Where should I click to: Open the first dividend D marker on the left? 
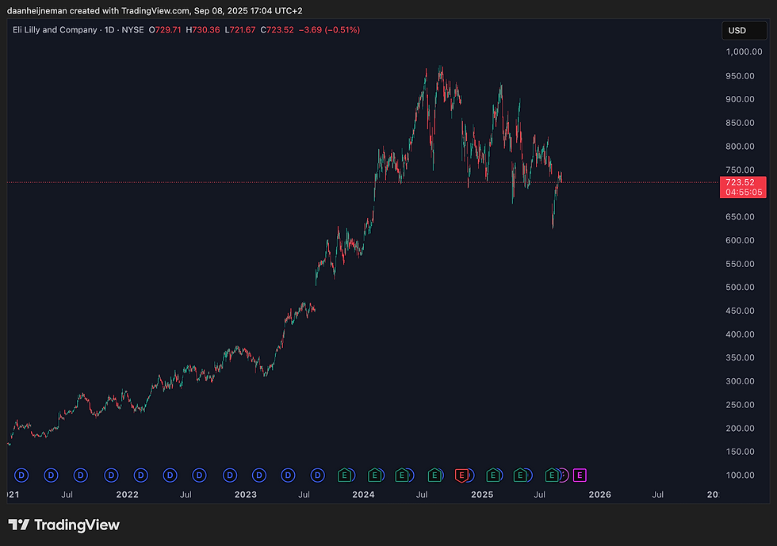click(x=21, y=475)
